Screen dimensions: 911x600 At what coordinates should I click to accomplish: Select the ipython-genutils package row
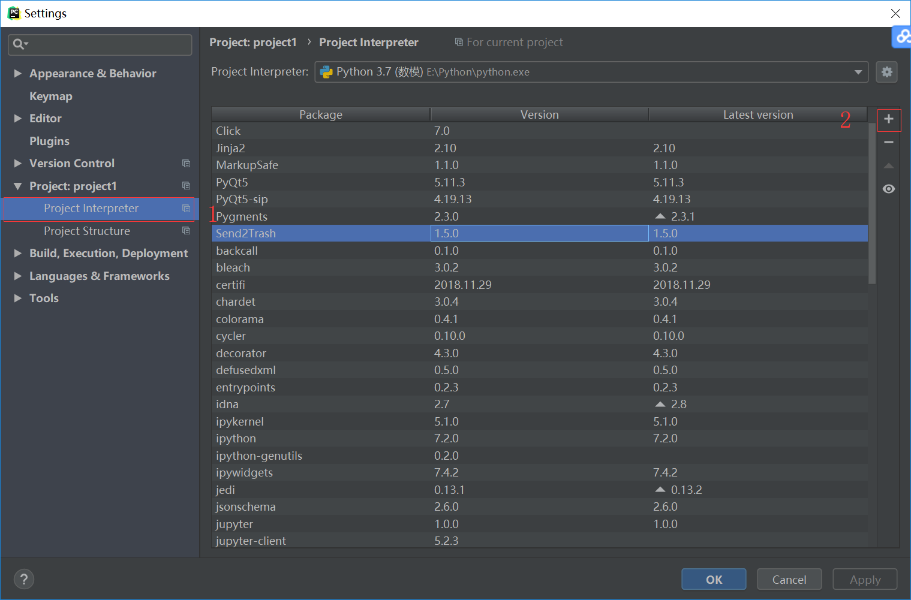pyautogui.click(x=540, y=456)
